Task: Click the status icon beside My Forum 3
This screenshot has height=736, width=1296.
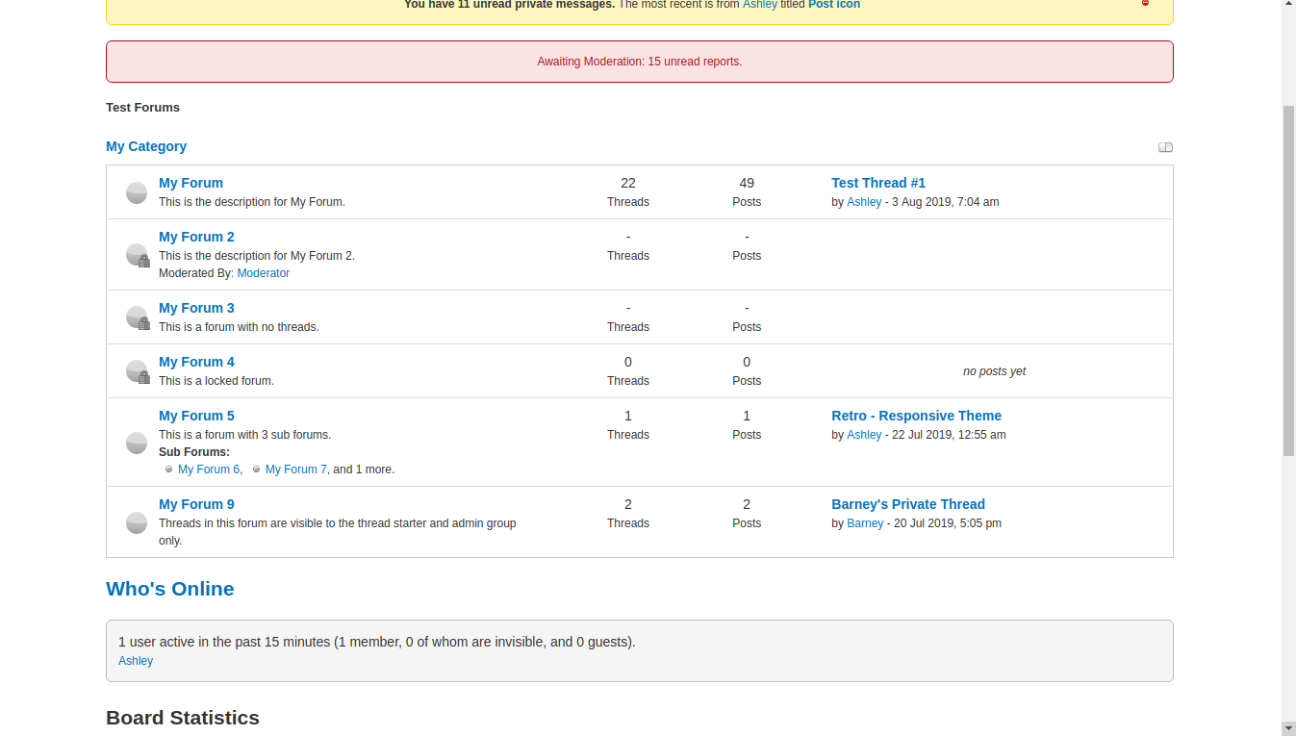Action: [x=137, y=317]
